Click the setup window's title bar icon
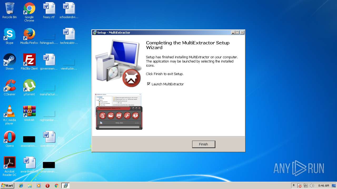337x189 pixels. [x=95, y=33]
